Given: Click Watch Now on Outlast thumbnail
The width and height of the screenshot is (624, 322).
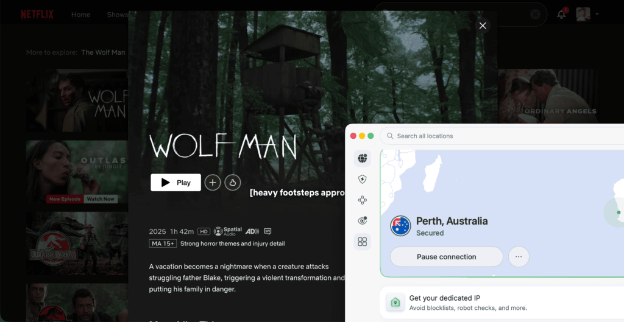Looking at the screenshot, I should (101, 199).
